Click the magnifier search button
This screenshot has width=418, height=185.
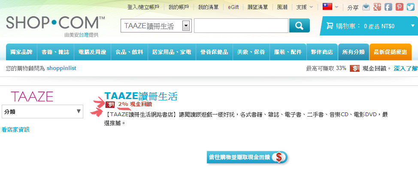point(300,26)
